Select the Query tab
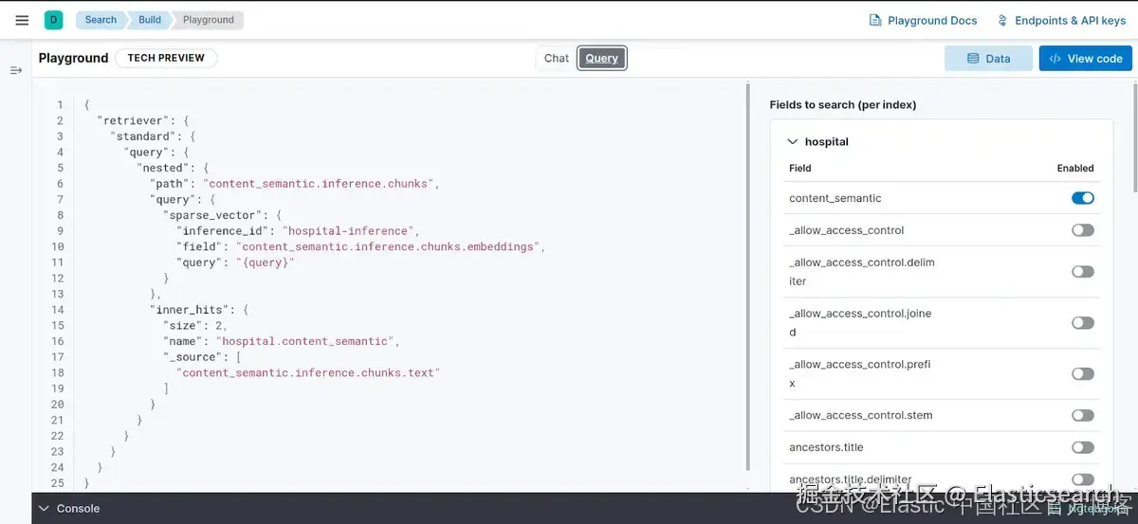1138x524 pixels. 601,58
